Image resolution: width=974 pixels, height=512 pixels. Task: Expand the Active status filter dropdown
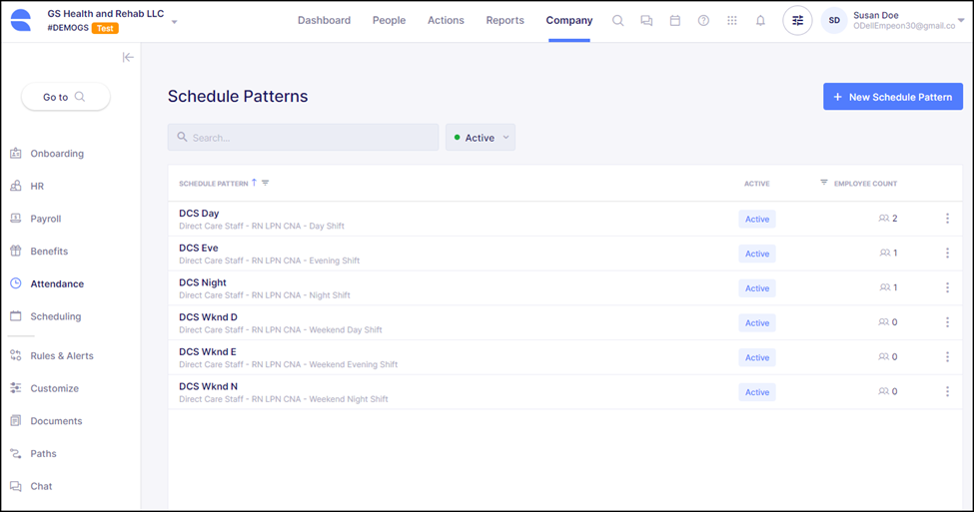coord(481,138)
